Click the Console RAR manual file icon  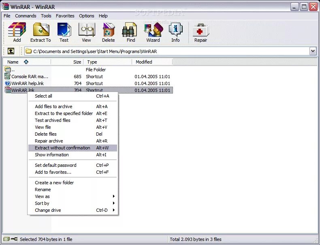coord(8,76)
